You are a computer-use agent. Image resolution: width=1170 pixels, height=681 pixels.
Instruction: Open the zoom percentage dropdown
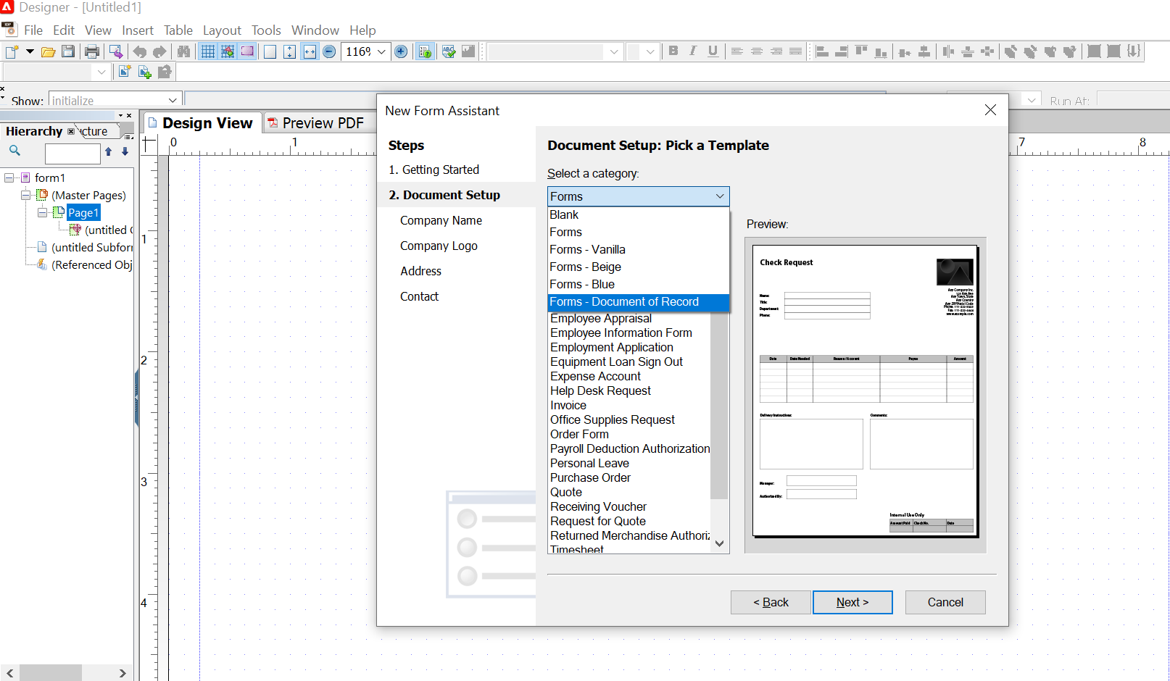[381, 51]
